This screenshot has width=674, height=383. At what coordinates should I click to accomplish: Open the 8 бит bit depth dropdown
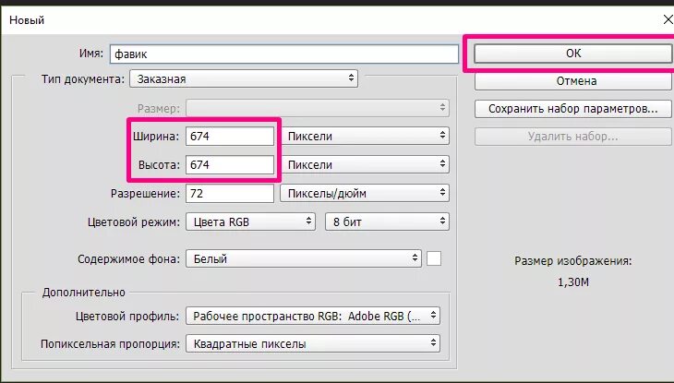tap(387, 221)
